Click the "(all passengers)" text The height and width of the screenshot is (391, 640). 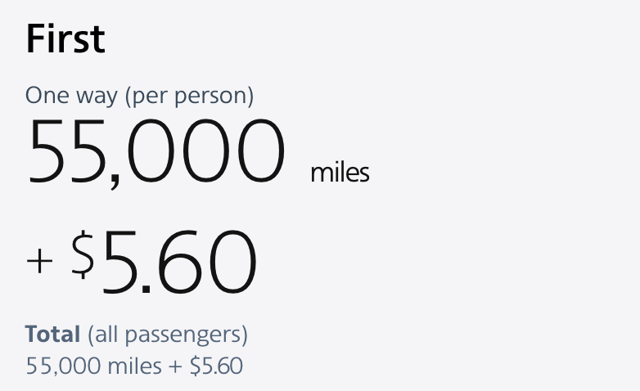168,335
